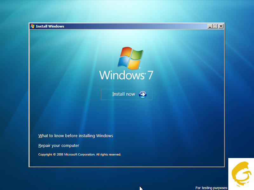Click the yellow pane of the Windows flag

[x=134, y=64]
